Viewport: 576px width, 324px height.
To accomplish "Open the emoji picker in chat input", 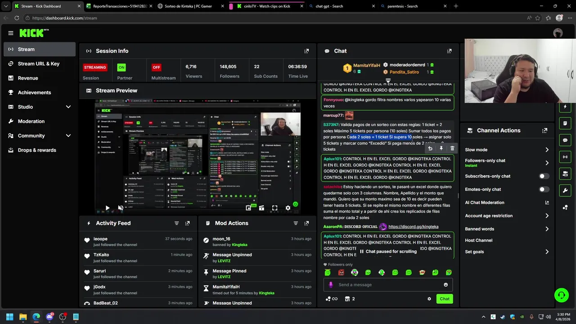I will point(446,284).
